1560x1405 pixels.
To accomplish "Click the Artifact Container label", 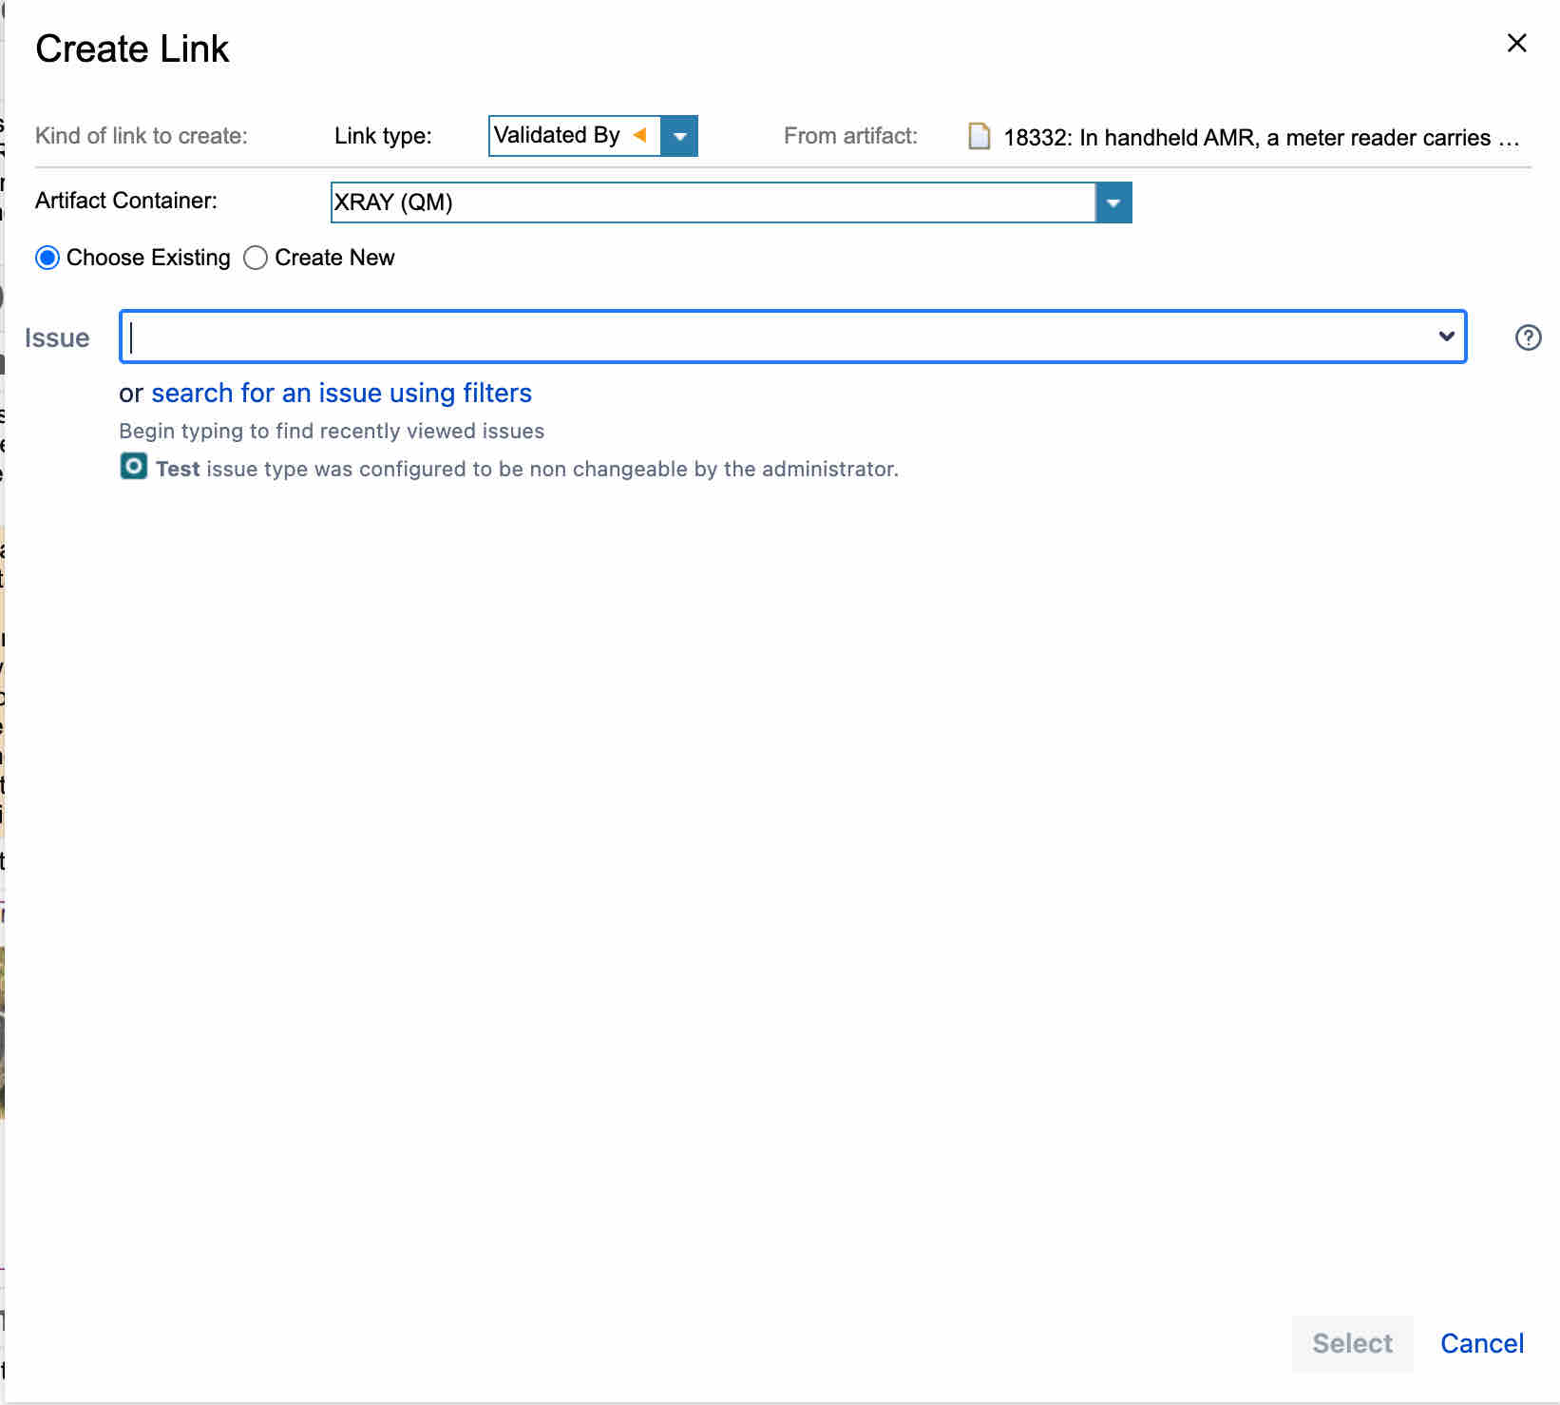I will pos(126,201).
